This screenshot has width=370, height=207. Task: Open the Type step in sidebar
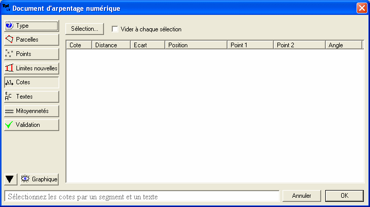click(x=31, y=25)
